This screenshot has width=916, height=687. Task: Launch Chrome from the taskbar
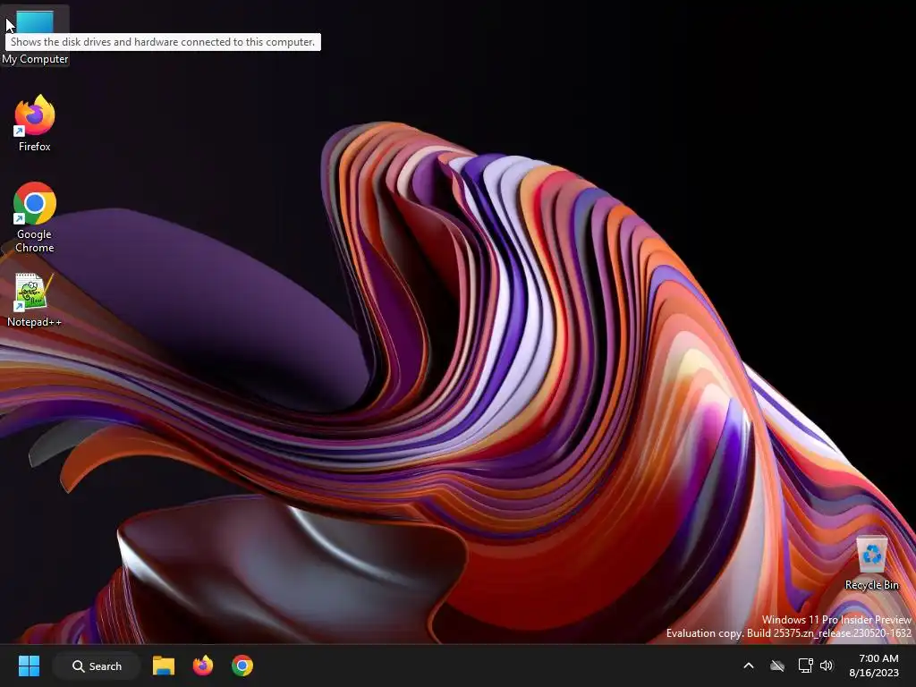tap(242, 666)
